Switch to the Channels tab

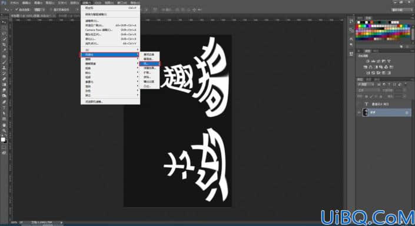click(x=368, y=79)
